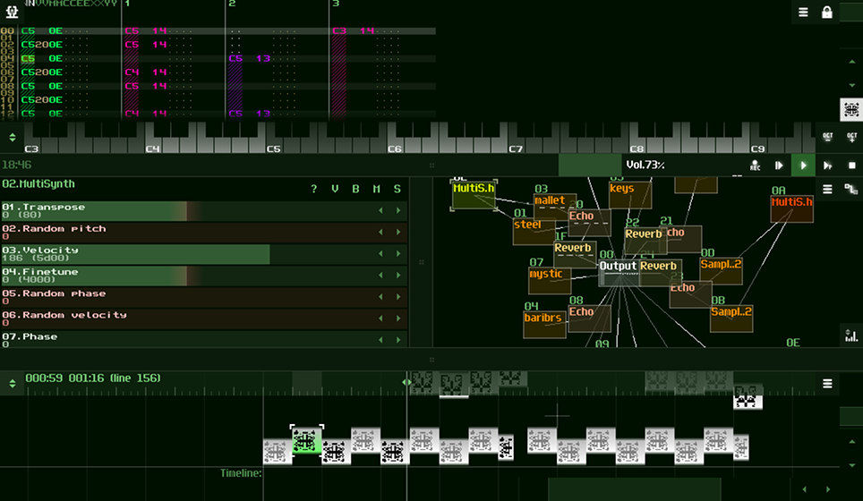Click the keyboard panel up-down arrows icon

tap(13, 138)
